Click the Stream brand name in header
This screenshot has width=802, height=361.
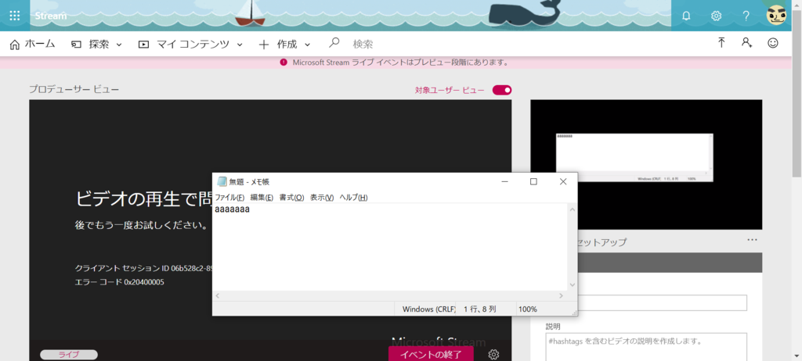point(51,16)
